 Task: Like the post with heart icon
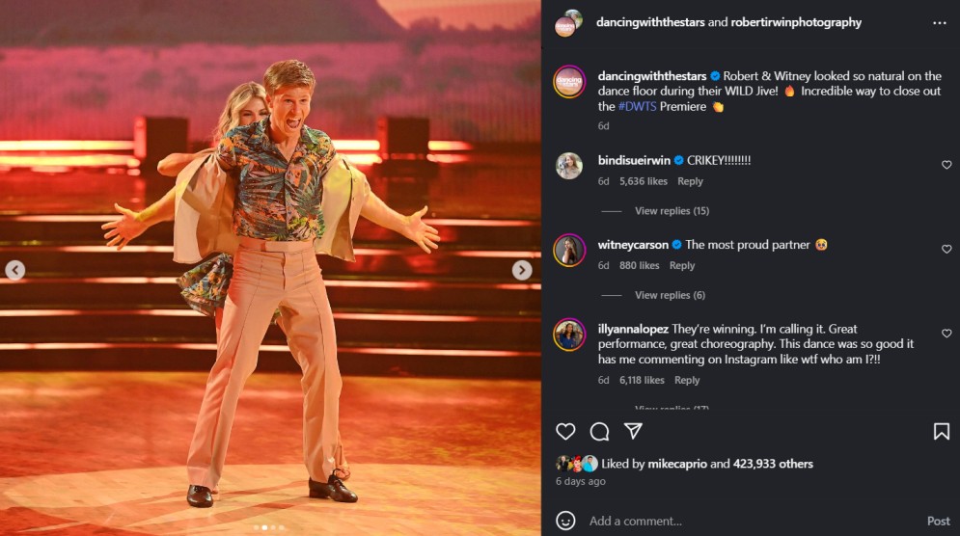(x=565, y=432)
